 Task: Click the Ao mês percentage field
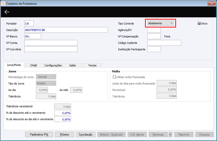point(76,90)
